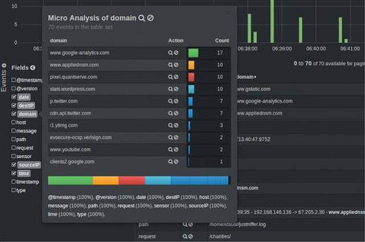Screen dimensions: 365x242
Task: Click ban icon for clients2.google.com
Action: coord(176,162)
